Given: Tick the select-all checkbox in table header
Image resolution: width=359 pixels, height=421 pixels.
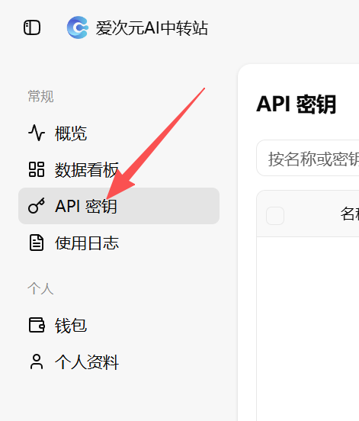Looking at the screenshot, I should pos(275,216).
